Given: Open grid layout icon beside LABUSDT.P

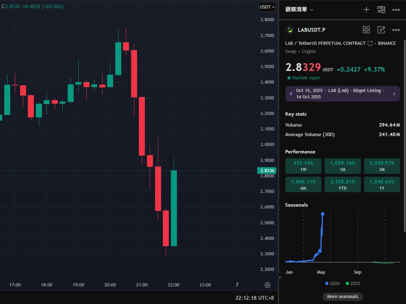Looking at the screenshot, I should click(x=366, y=30).
